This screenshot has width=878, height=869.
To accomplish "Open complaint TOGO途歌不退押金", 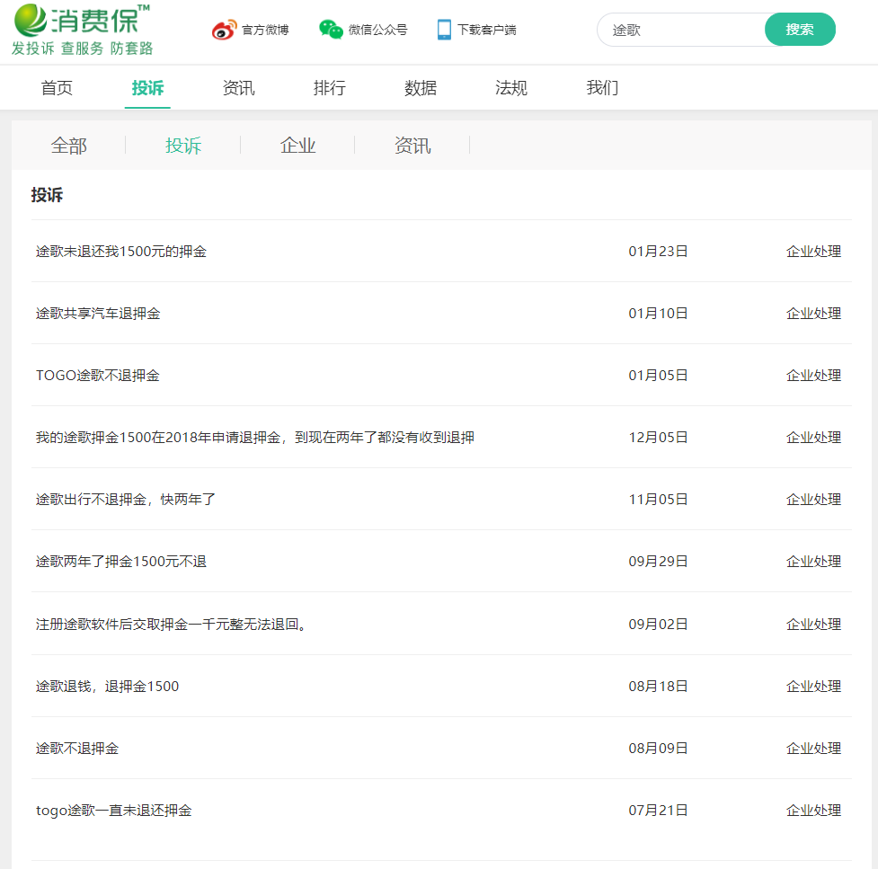I will pos(98,375).
